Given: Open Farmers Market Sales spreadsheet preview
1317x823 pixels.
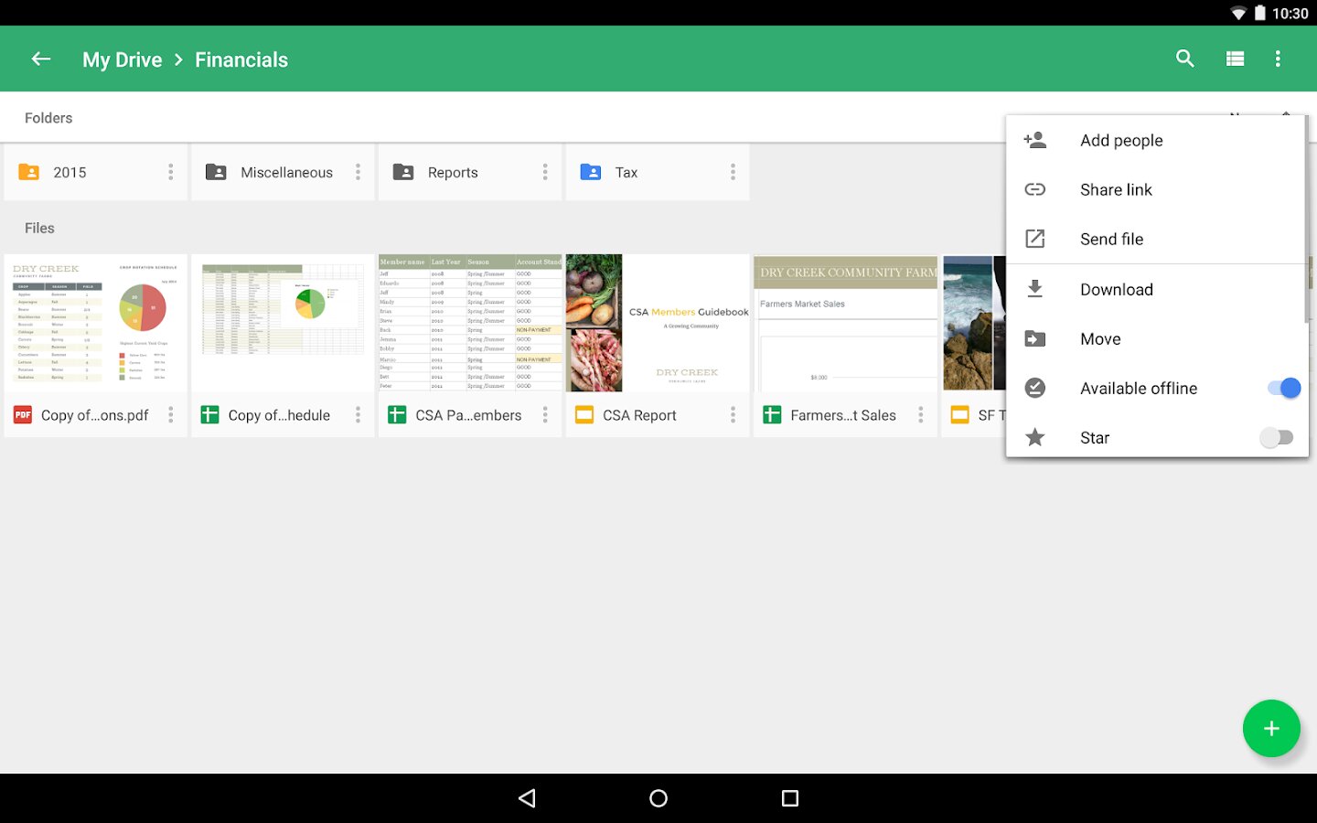Looking at the screenshot, I should [845, 323].
